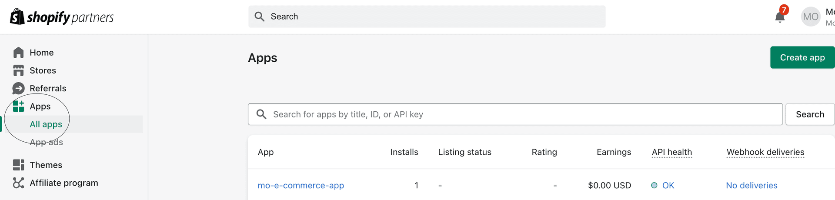Open the mo-e-commerce-app link
Image resolution: width=835 pixels, height=200 pixels.
tap(301, 186)
